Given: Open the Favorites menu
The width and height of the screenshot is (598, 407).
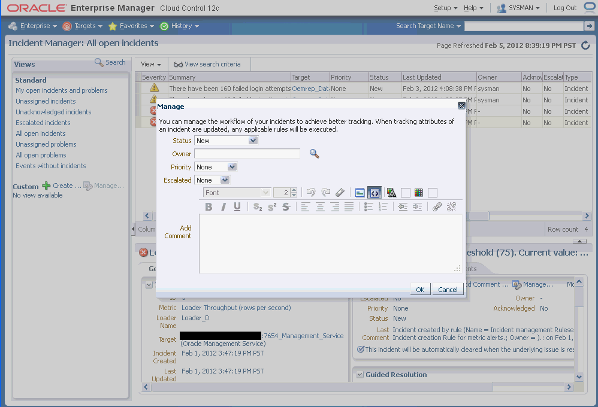Looking at the screenshot, I should (131, 26).
